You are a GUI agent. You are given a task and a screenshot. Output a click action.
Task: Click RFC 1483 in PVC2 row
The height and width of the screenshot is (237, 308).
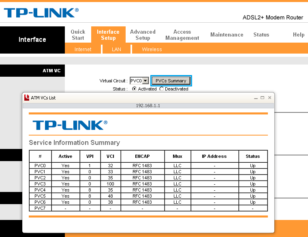point(142,178)
